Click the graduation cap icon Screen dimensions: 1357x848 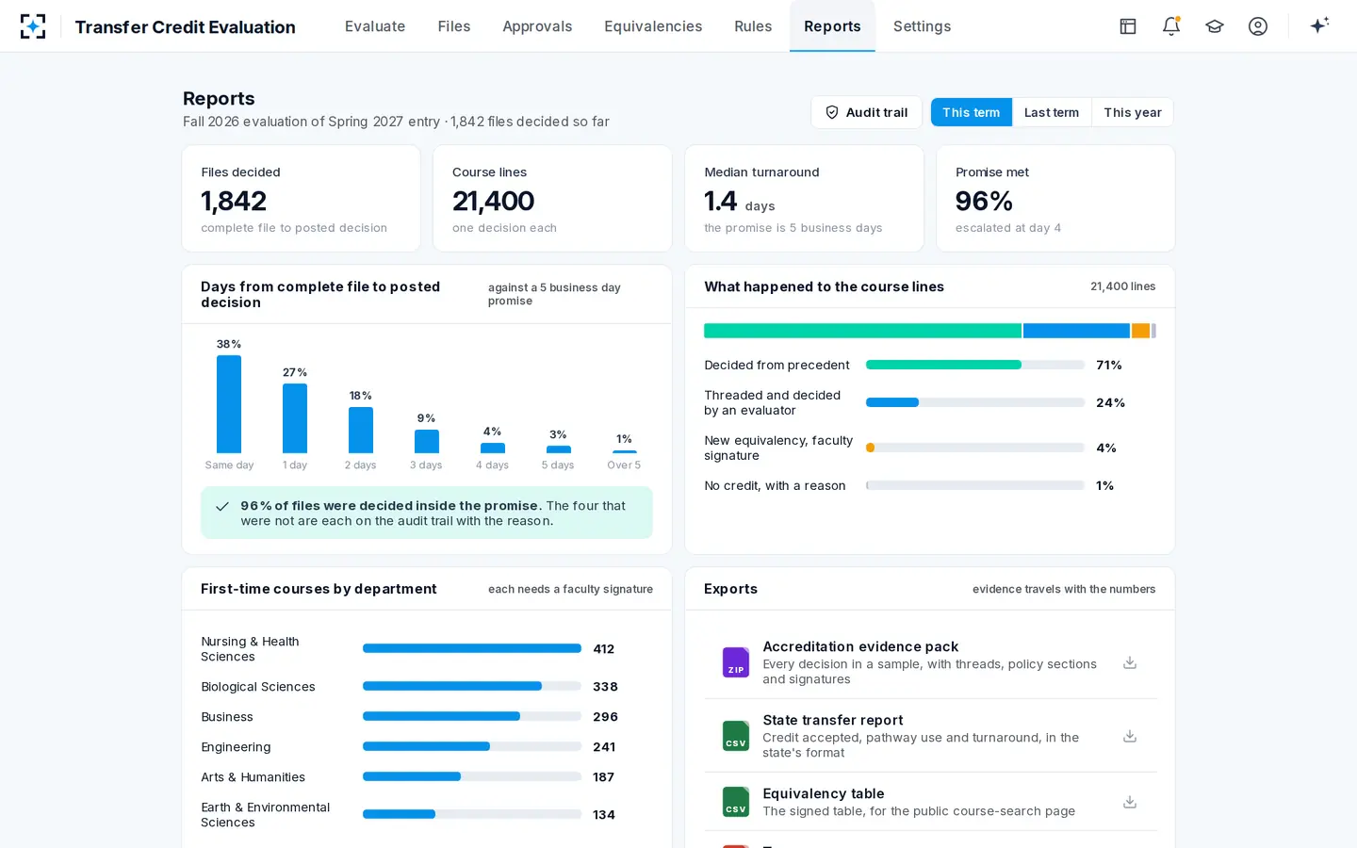pos(1215,26)
